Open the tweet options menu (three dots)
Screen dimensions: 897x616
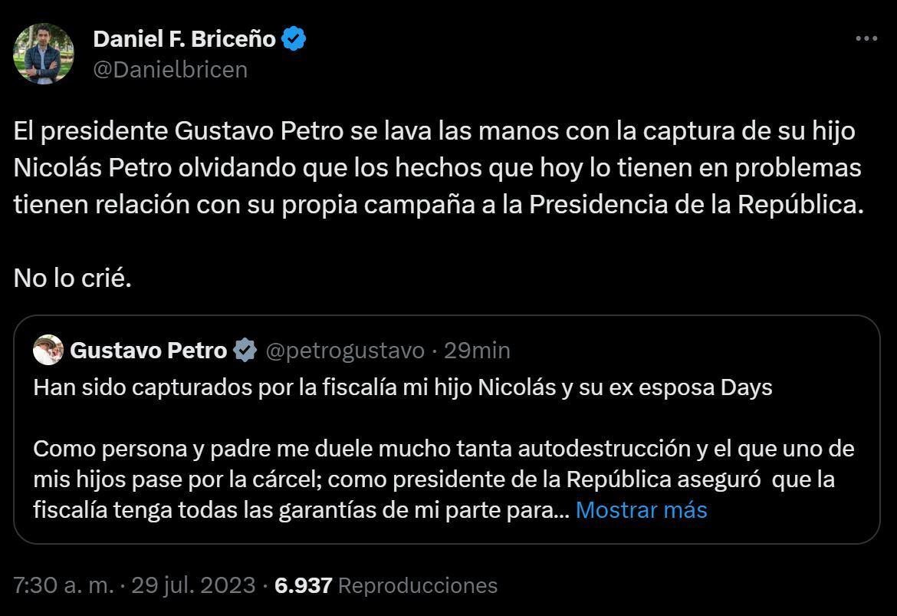pyautogui.click(x=867, y=37)
